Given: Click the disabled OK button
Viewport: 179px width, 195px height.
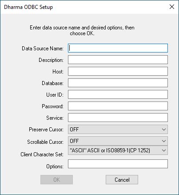Looking at the screenshot, I should (56, 179).
